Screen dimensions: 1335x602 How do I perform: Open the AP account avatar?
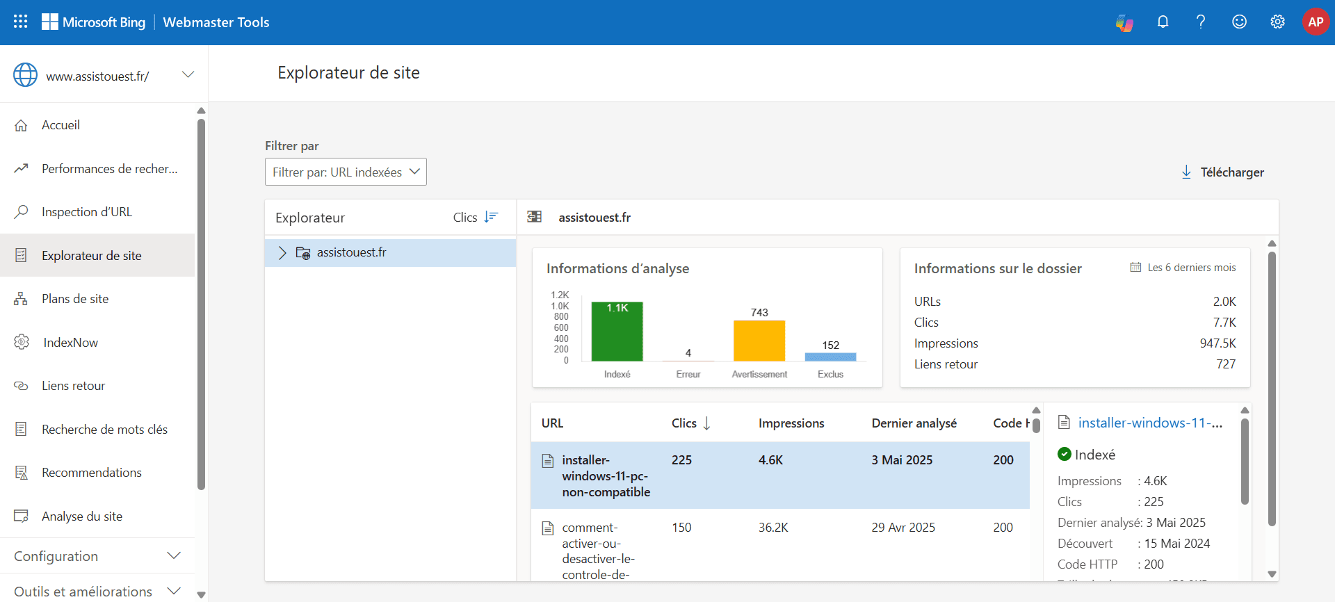pos(1316,22)
